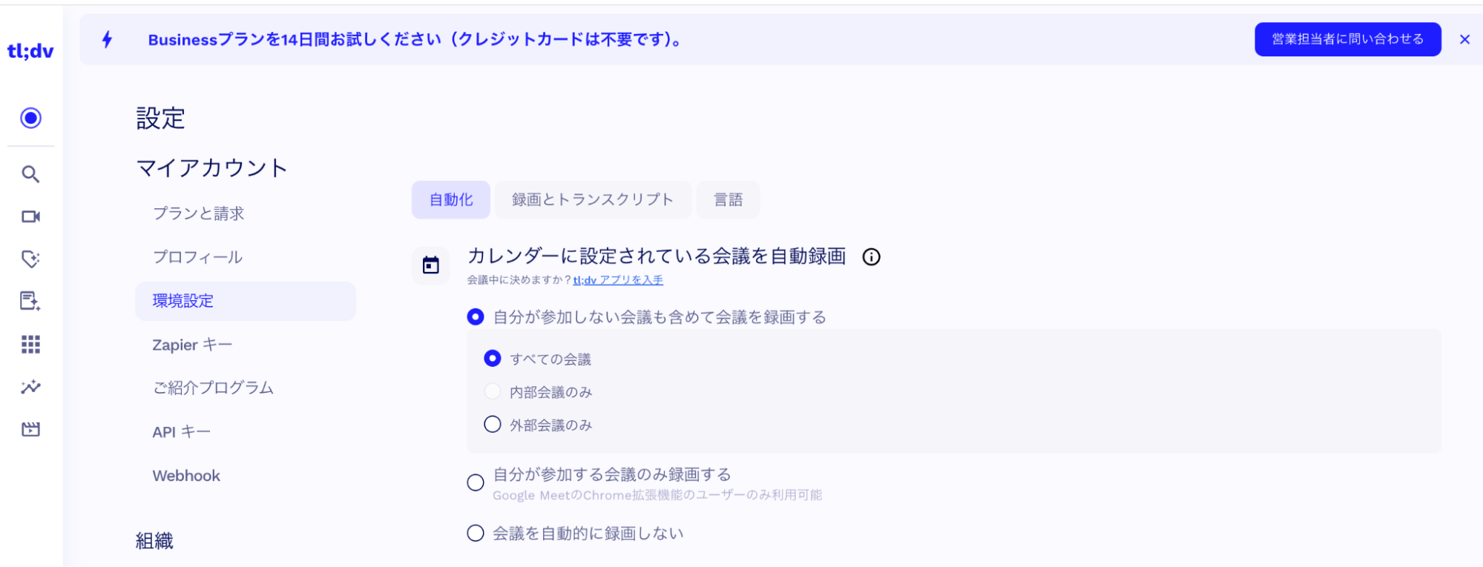Switch to the 言語 tab
The width and height of the screenshot is (1483, 567).
(x=728, y=200)
